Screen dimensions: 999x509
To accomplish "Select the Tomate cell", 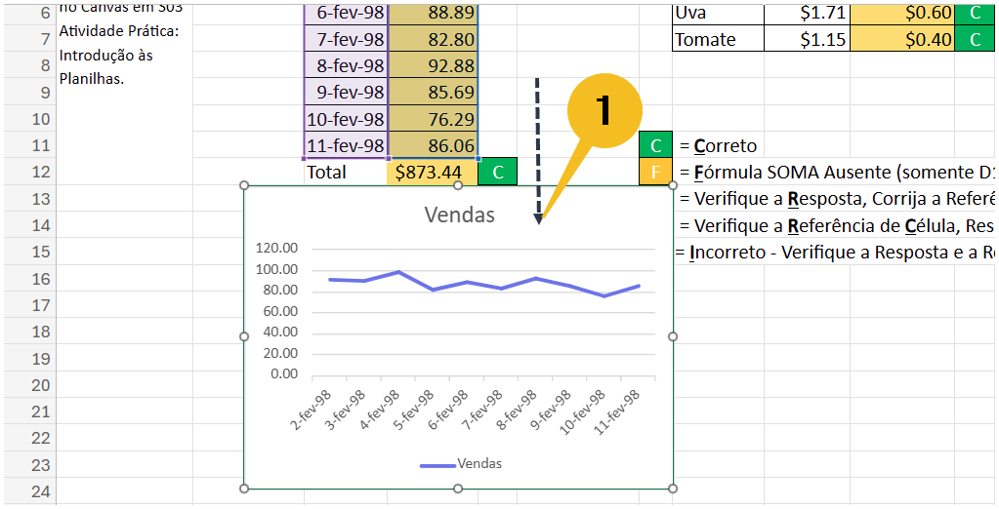I will (718, 39).
